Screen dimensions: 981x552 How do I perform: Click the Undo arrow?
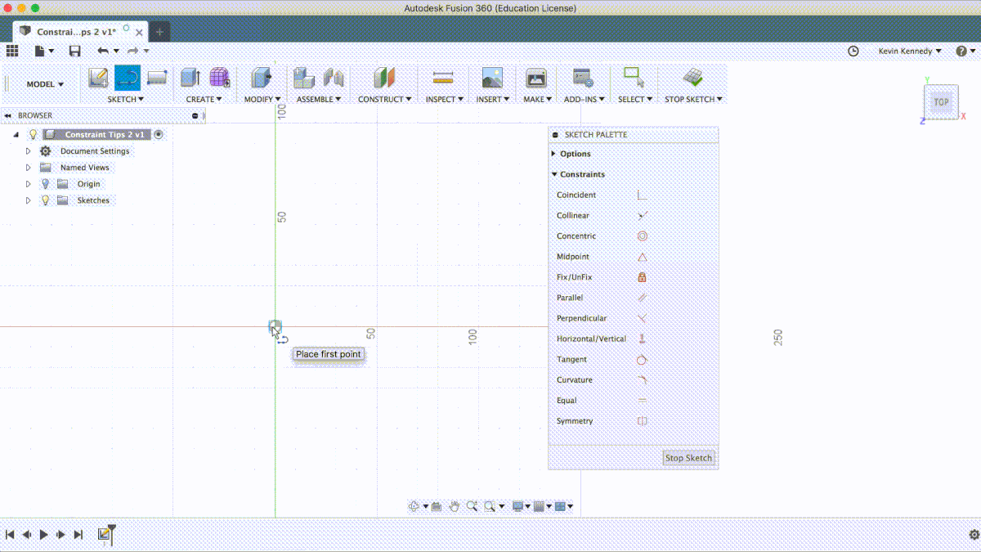point(102,51)
